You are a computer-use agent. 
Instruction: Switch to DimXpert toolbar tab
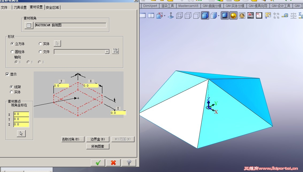point(150,6)
